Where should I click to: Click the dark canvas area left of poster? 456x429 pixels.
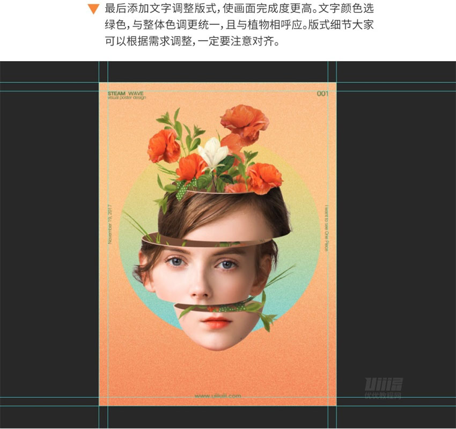coord(49,233)
